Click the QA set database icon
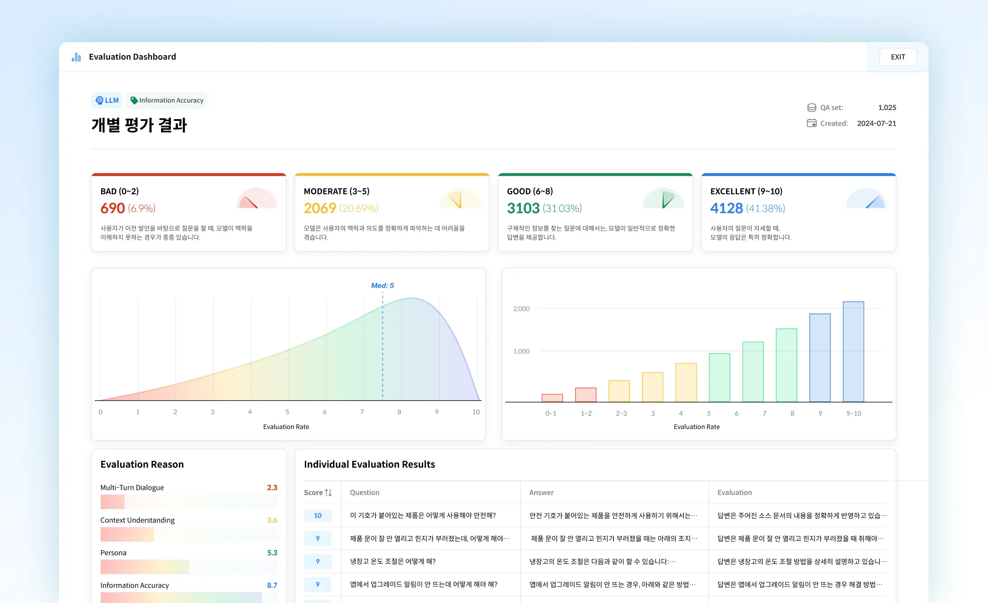The height and width of the screenshot is (603, 988). (x=811, y=108)
